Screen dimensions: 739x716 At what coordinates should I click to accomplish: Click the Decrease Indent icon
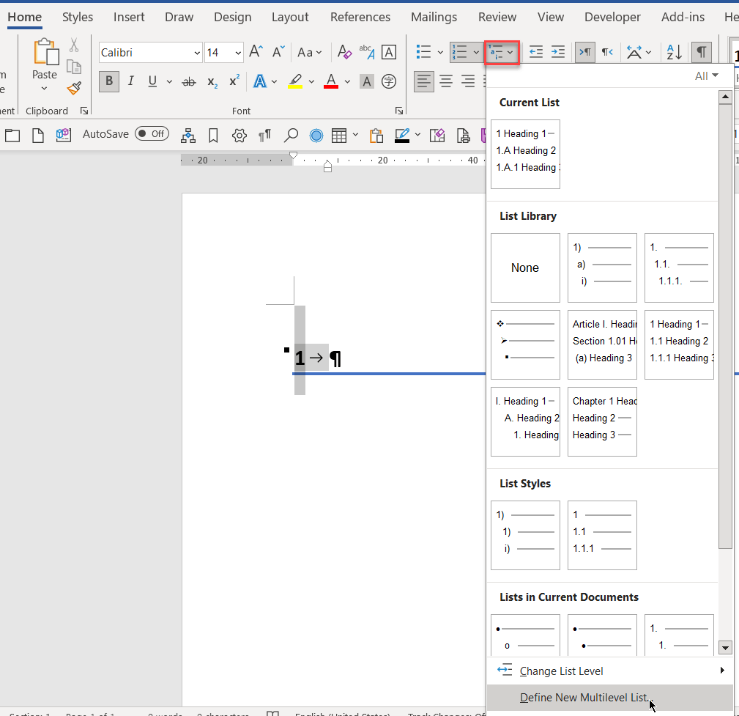tap(536, 52)
